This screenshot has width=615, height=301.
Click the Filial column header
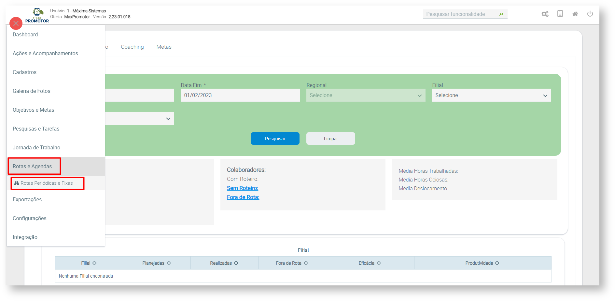(89, 263)
